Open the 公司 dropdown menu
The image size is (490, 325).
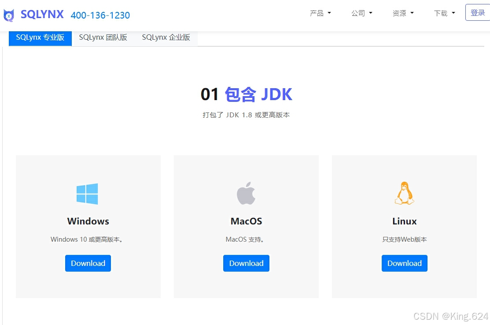pyautogui.click(x=362, y=13)
